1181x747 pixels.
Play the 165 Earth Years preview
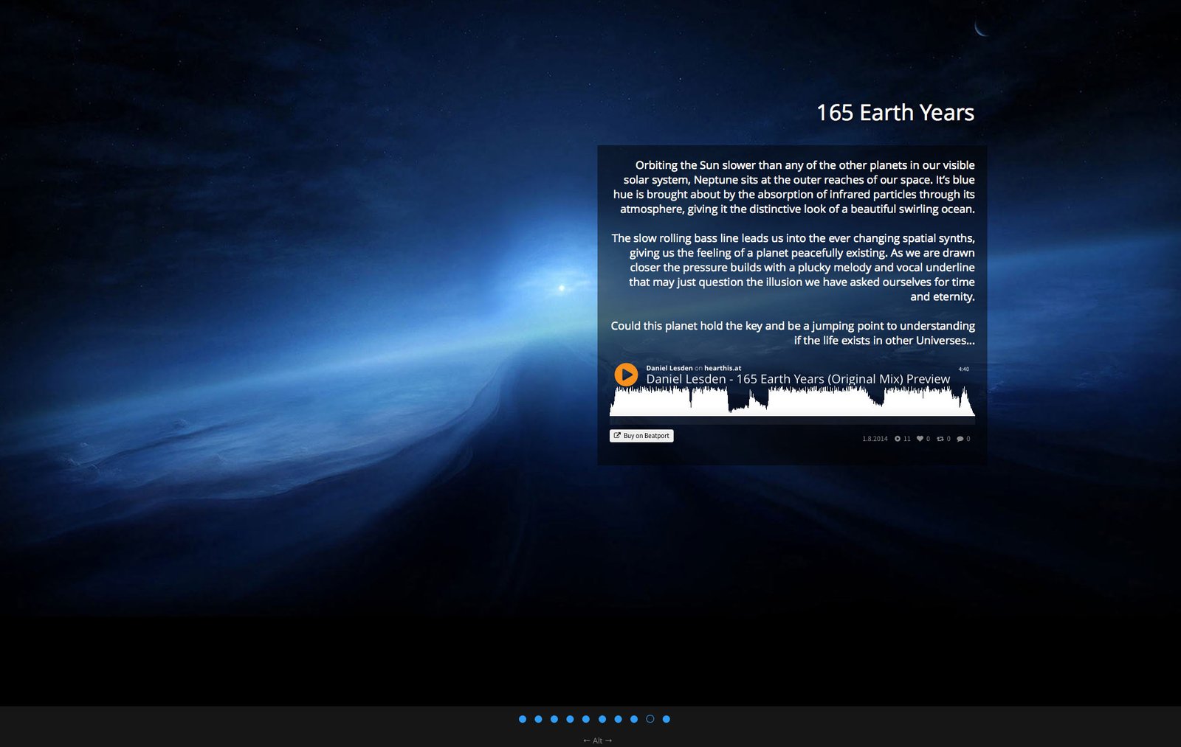(626, 375)
